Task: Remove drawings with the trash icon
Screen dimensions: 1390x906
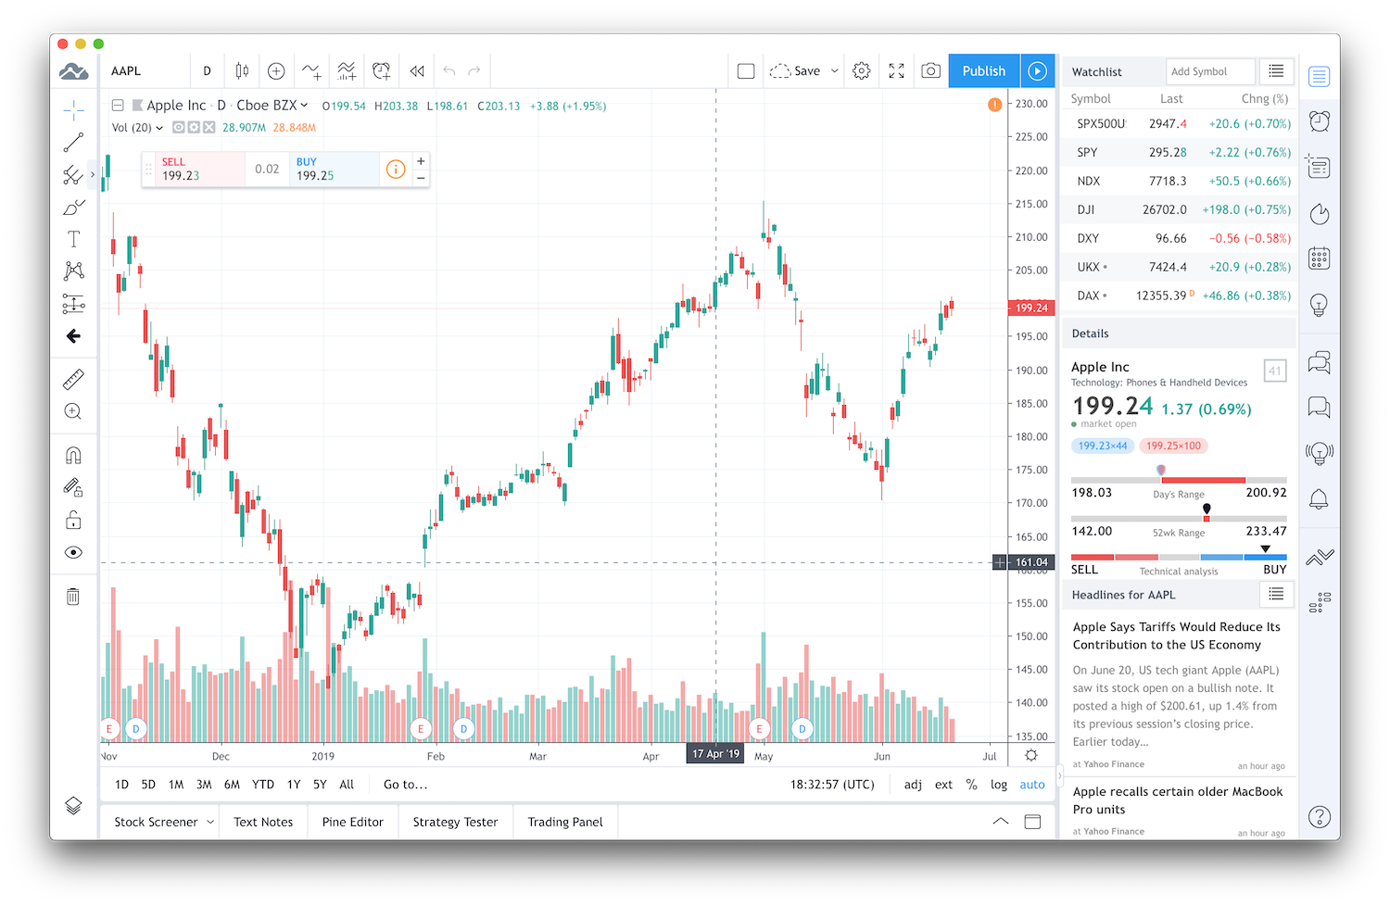Action: (73, 597)
